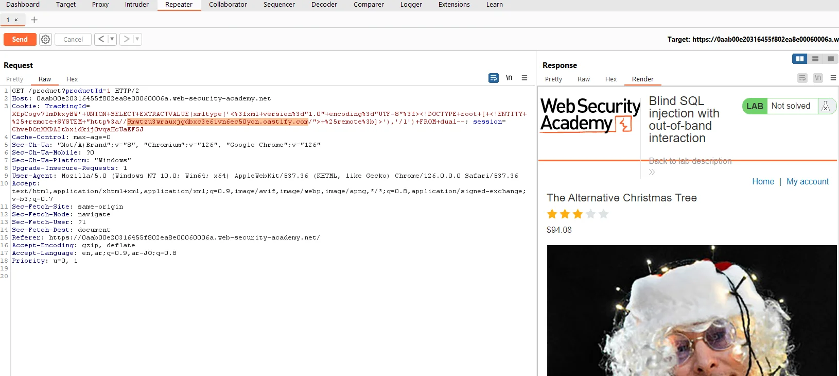
Task: Open the My account link
Action: click(808, 182)
